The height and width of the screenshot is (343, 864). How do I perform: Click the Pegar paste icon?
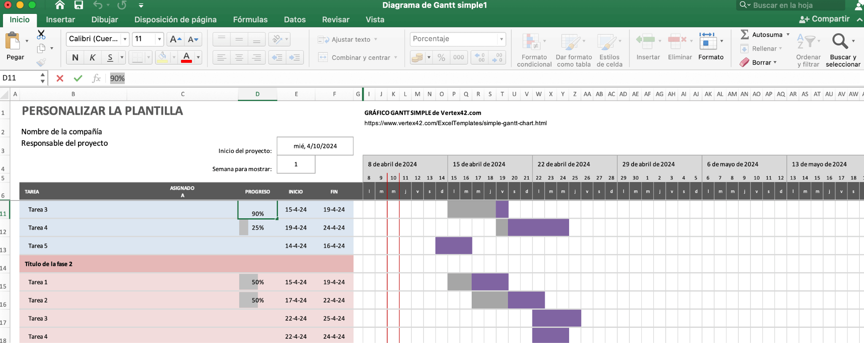(x=13, y=42)
